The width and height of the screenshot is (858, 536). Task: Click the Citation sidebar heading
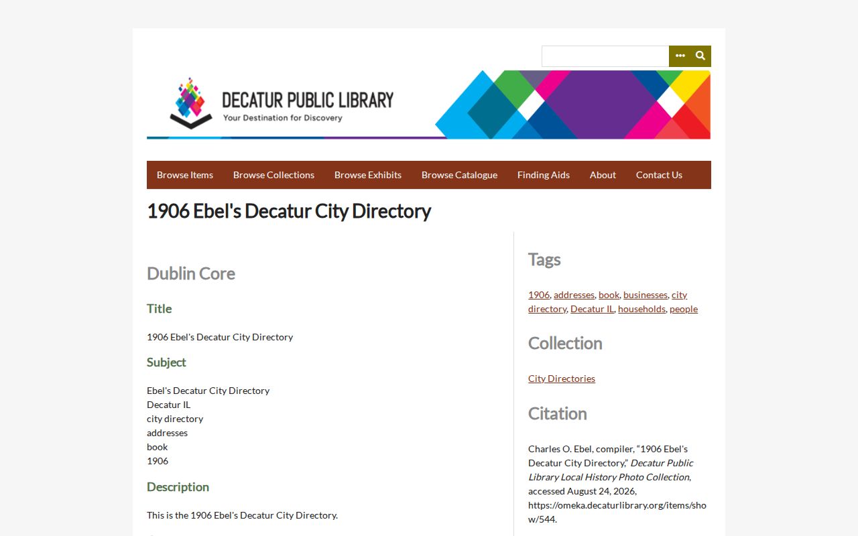(558, 413)
